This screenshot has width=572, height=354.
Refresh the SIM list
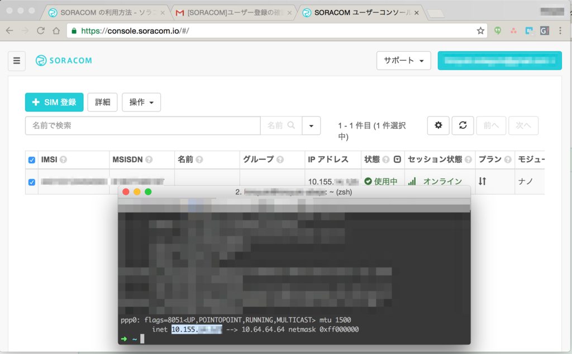pyautogui.click(x=463, y=125)
